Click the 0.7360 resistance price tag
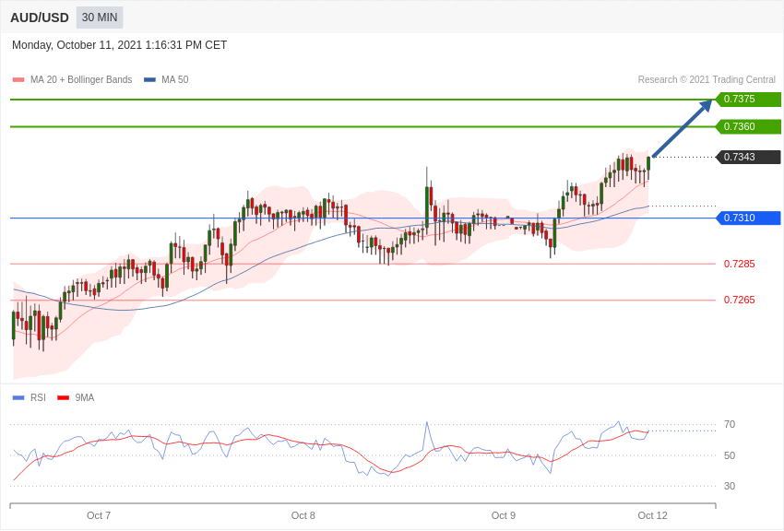The height and width of the screenshot is (531, 784). pos(749,126)
